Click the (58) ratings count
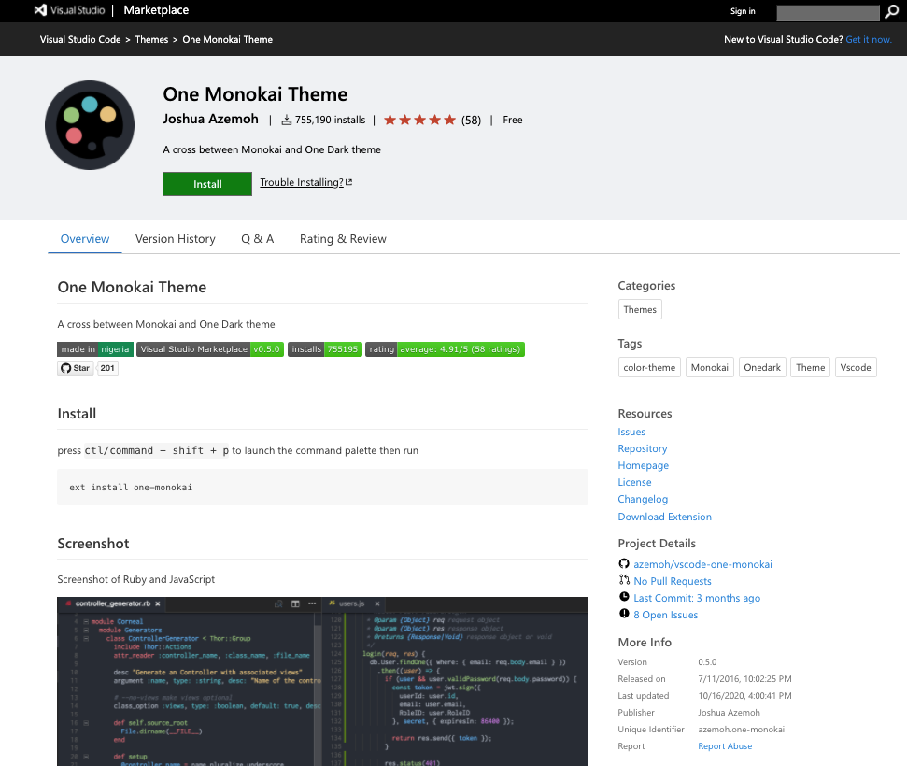907x766 pixels. pyautogui.click(x=471, y=120)
